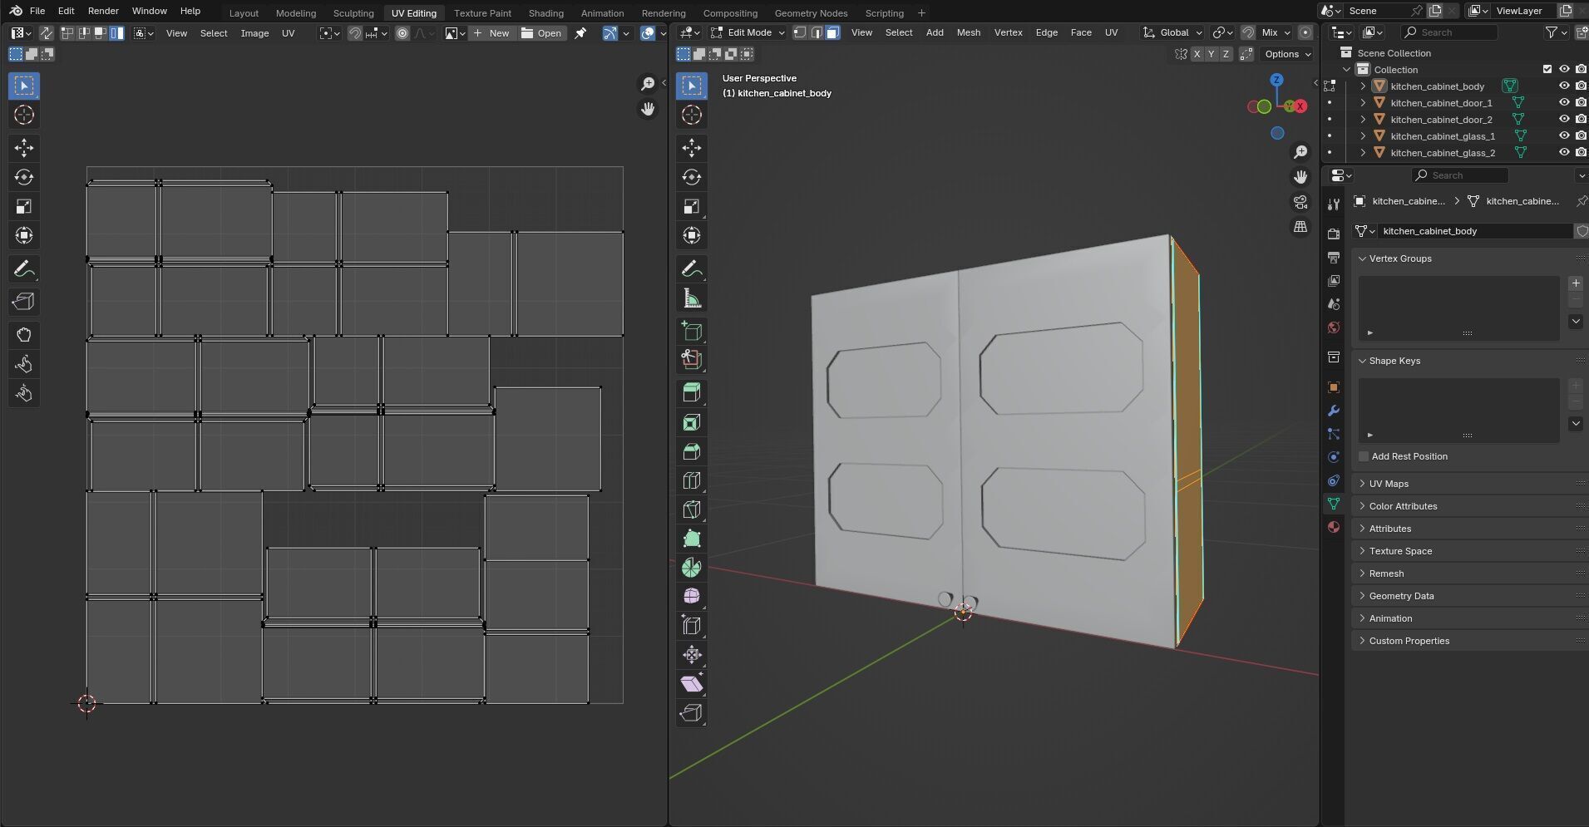Hide kitchen_cabinet_body in viewport

1563,86
